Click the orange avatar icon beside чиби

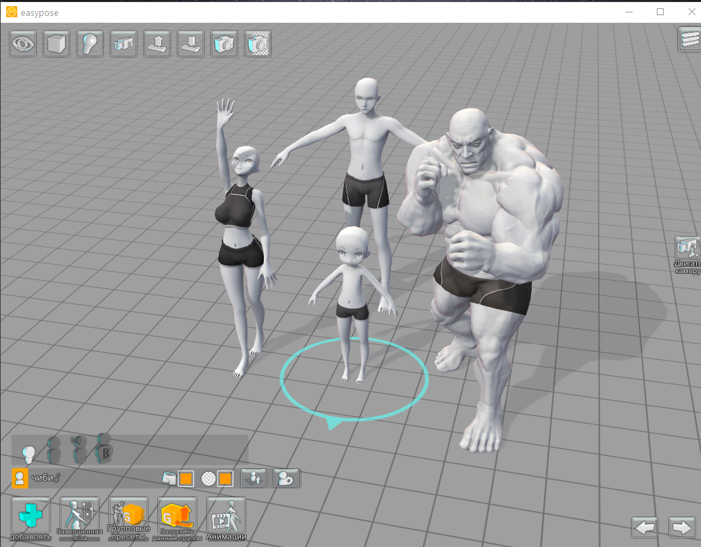pos(19,478)
